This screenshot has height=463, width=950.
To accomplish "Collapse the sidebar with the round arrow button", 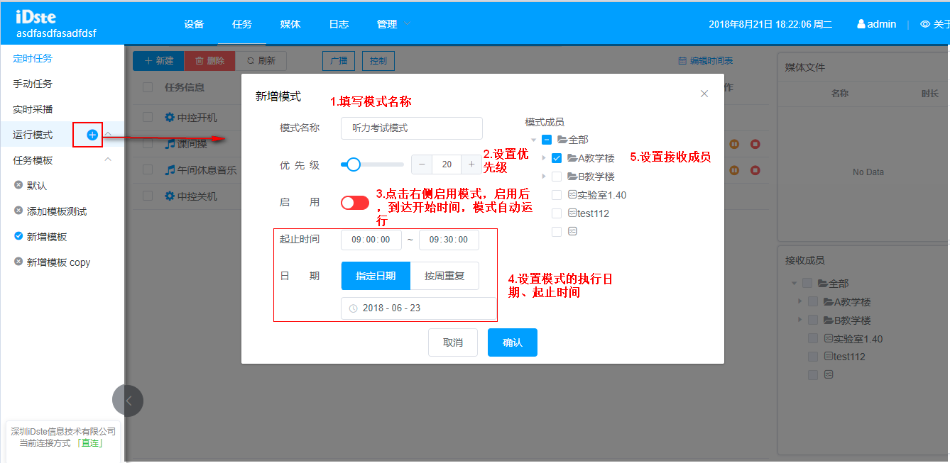I will coord(128,401).
